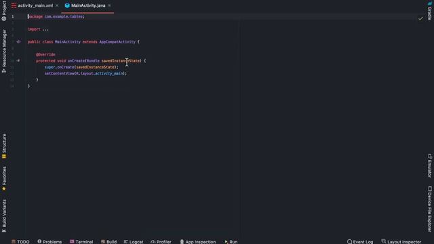This screenshot has width=434, height=244.
Task: Open the Run tool window
Action: 231,241
